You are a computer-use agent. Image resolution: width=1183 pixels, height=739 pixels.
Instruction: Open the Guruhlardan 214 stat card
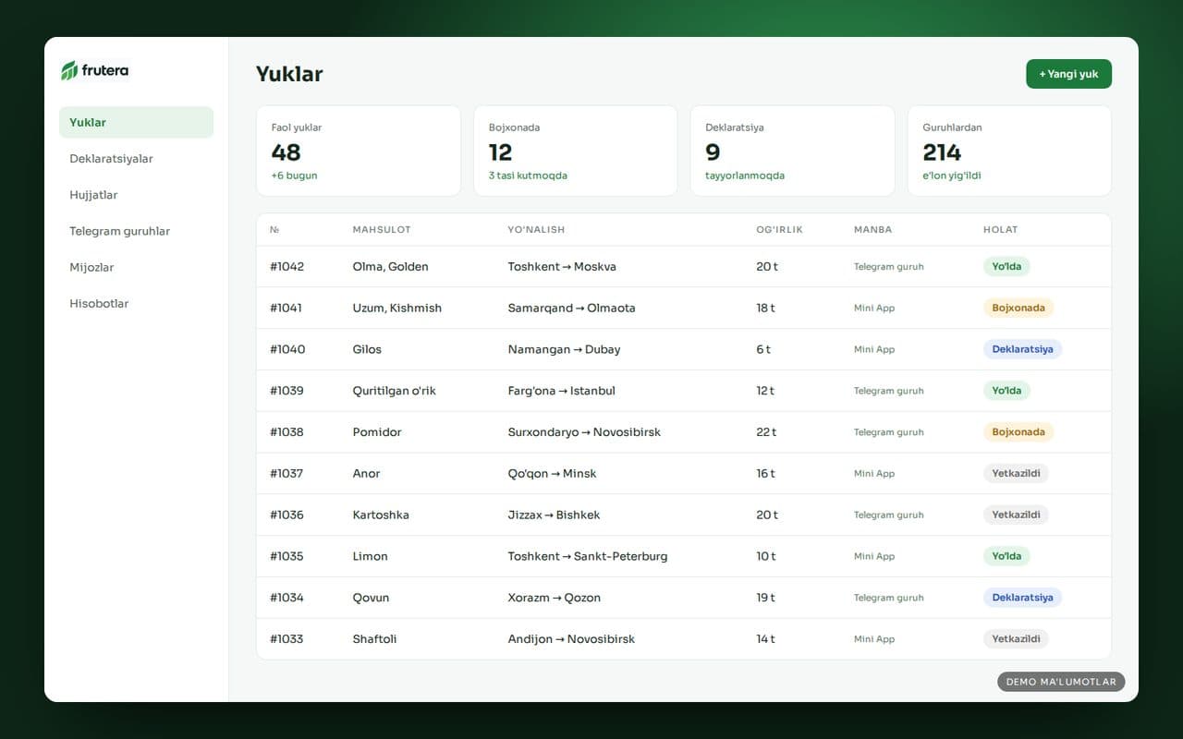[1009, 151]
